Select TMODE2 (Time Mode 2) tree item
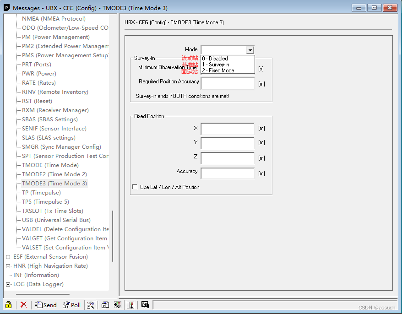This screenshot has width=402, height=314. 54,174
